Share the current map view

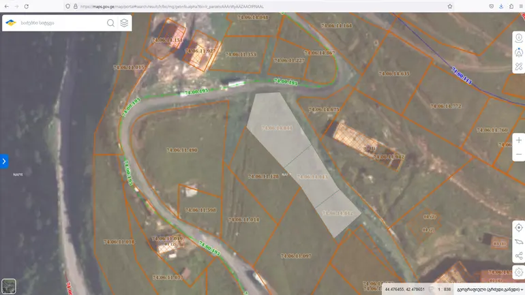click(x=519, y=256)
